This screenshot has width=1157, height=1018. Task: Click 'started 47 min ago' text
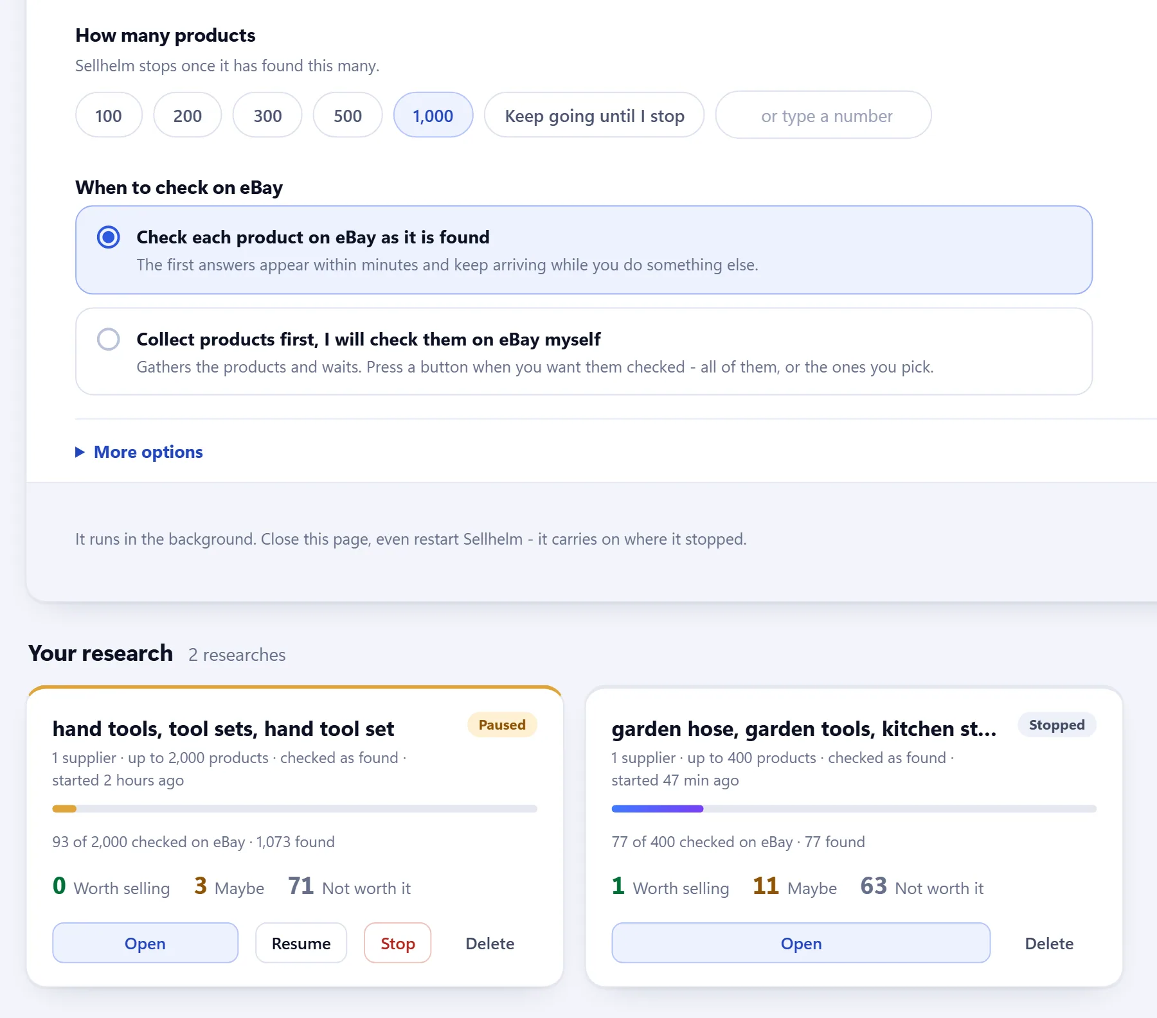click(675, 780)
